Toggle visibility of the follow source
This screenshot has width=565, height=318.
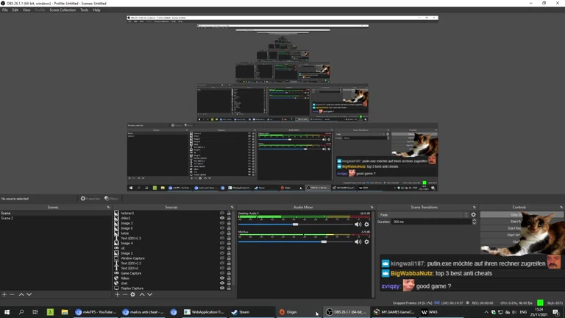(x=222, y=278)
